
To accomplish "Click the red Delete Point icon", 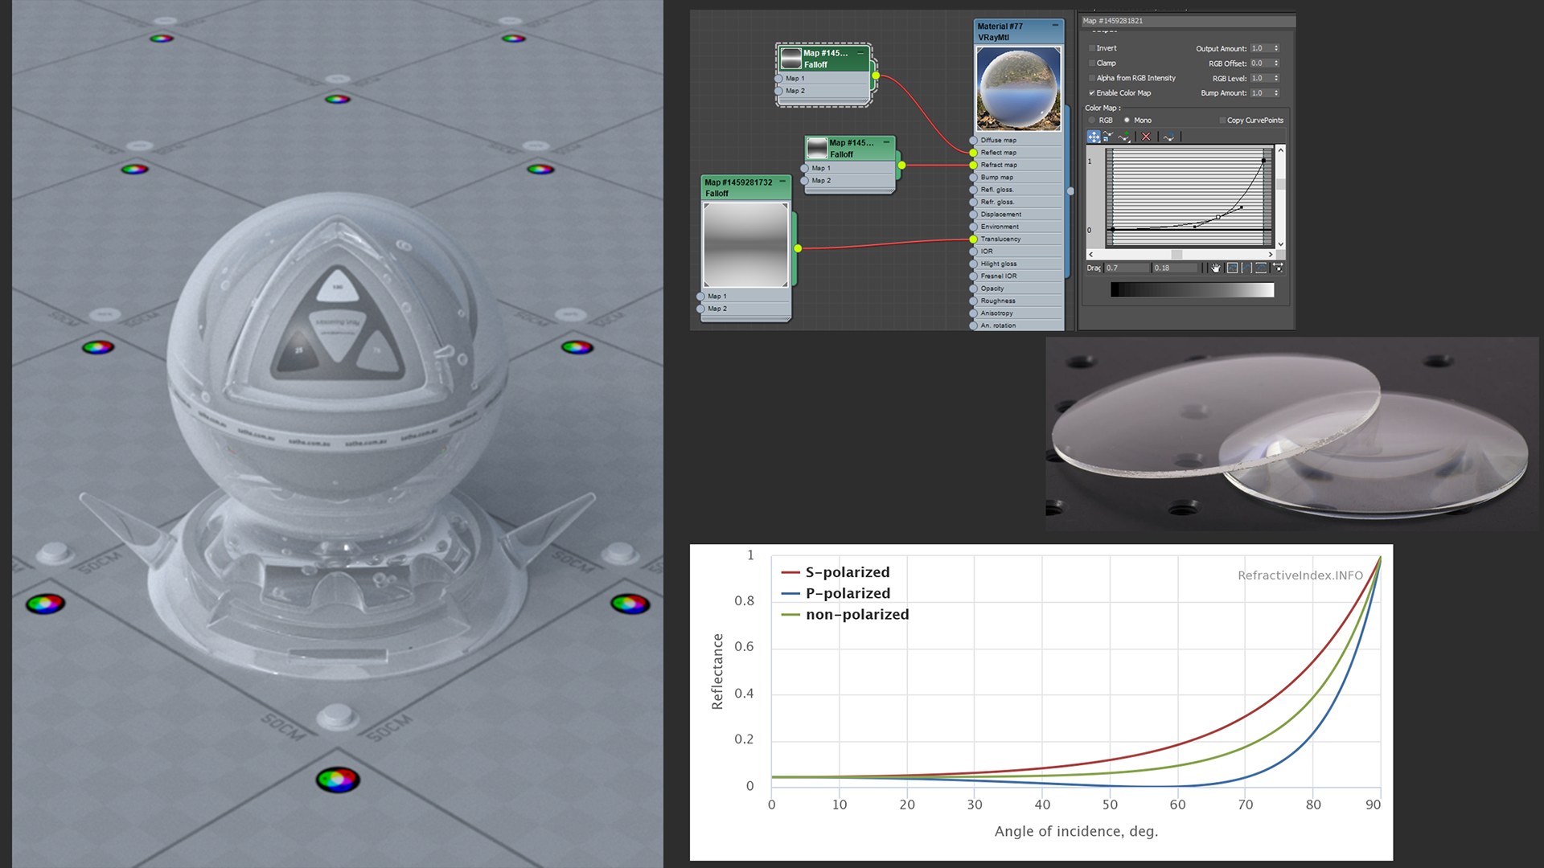I will click(1146, 137).
